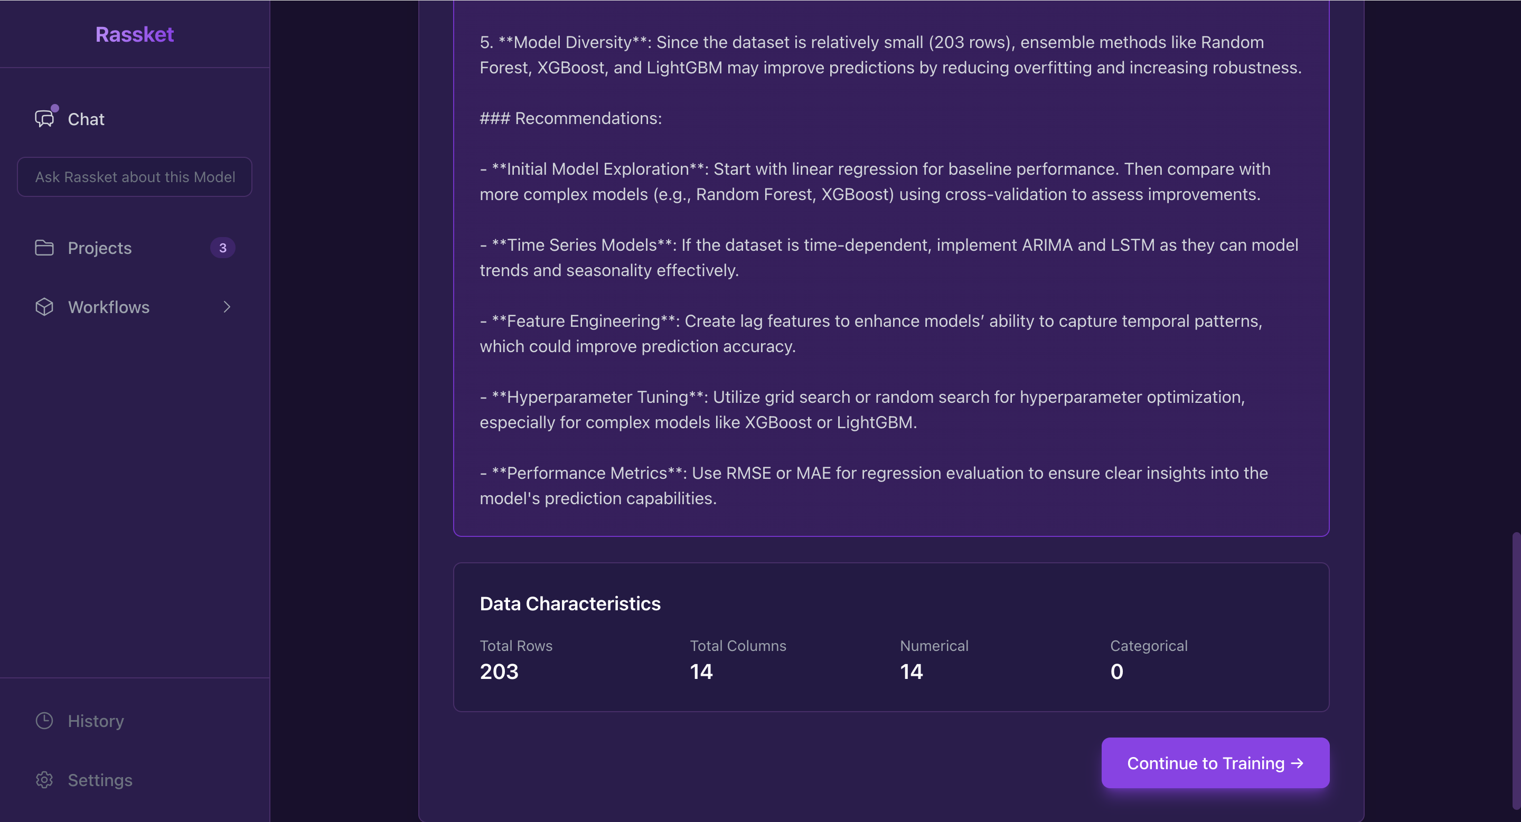Go to History in the sidebar
The width and height of the screenshot is (1521, 822).
click(x=96, y=721)
